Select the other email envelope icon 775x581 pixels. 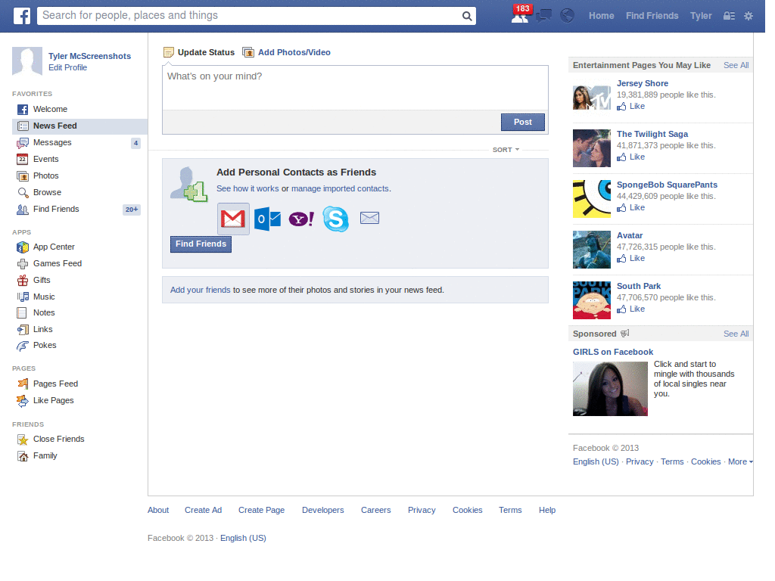pyautogui.click(x=369, y=218)
